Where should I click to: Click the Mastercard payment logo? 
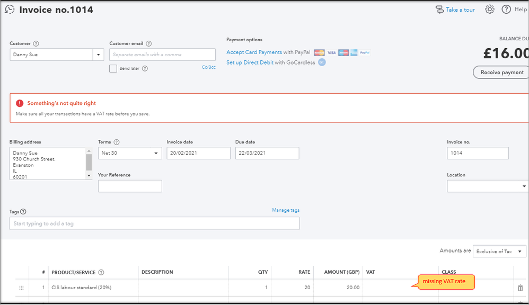click(x=319, y=52)
